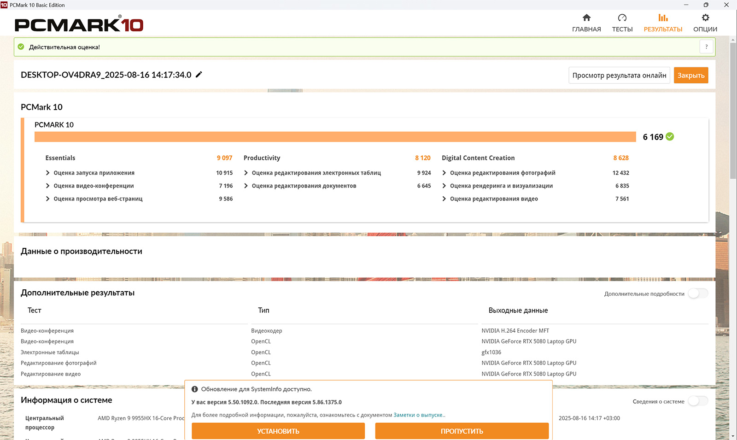Click the Тест column header
The width and height of the screenshot is (737, 440).
point(35,311)
